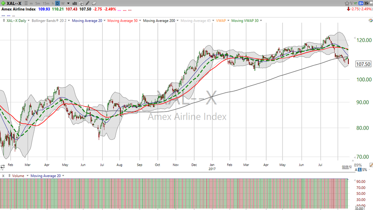Click the move handle beside XAL--X Daily
Image resolution: width=373 pixels, height=210 pixels.
4,21
